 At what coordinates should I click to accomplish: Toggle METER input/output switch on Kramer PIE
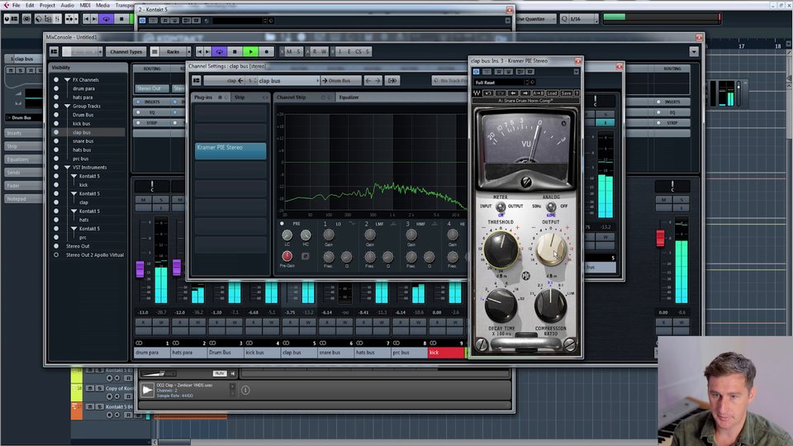coord(501,206)
